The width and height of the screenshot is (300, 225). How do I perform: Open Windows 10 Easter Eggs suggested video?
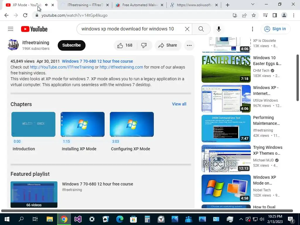226,69
